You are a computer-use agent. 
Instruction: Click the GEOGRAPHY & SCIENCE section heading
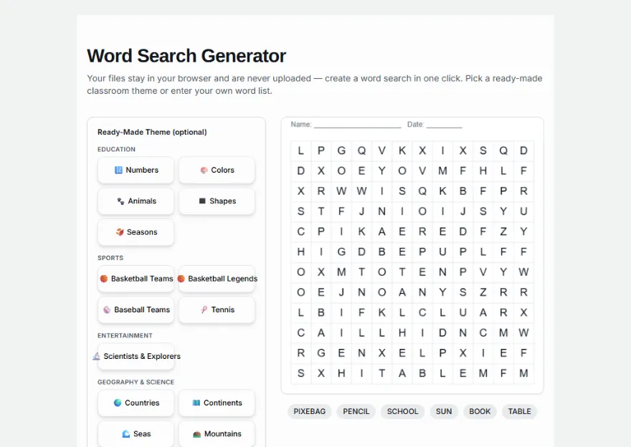point(136,382)
